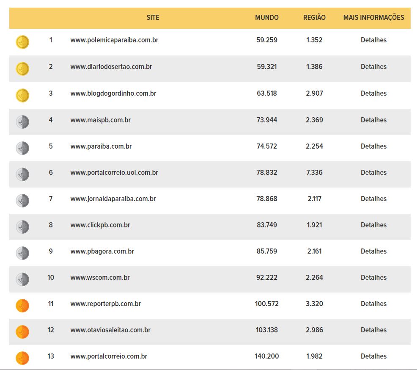Select site name www.jornaldaparaiba.com.br
The width and height of the screenshot is (417, 370).
tap(113, 199)
